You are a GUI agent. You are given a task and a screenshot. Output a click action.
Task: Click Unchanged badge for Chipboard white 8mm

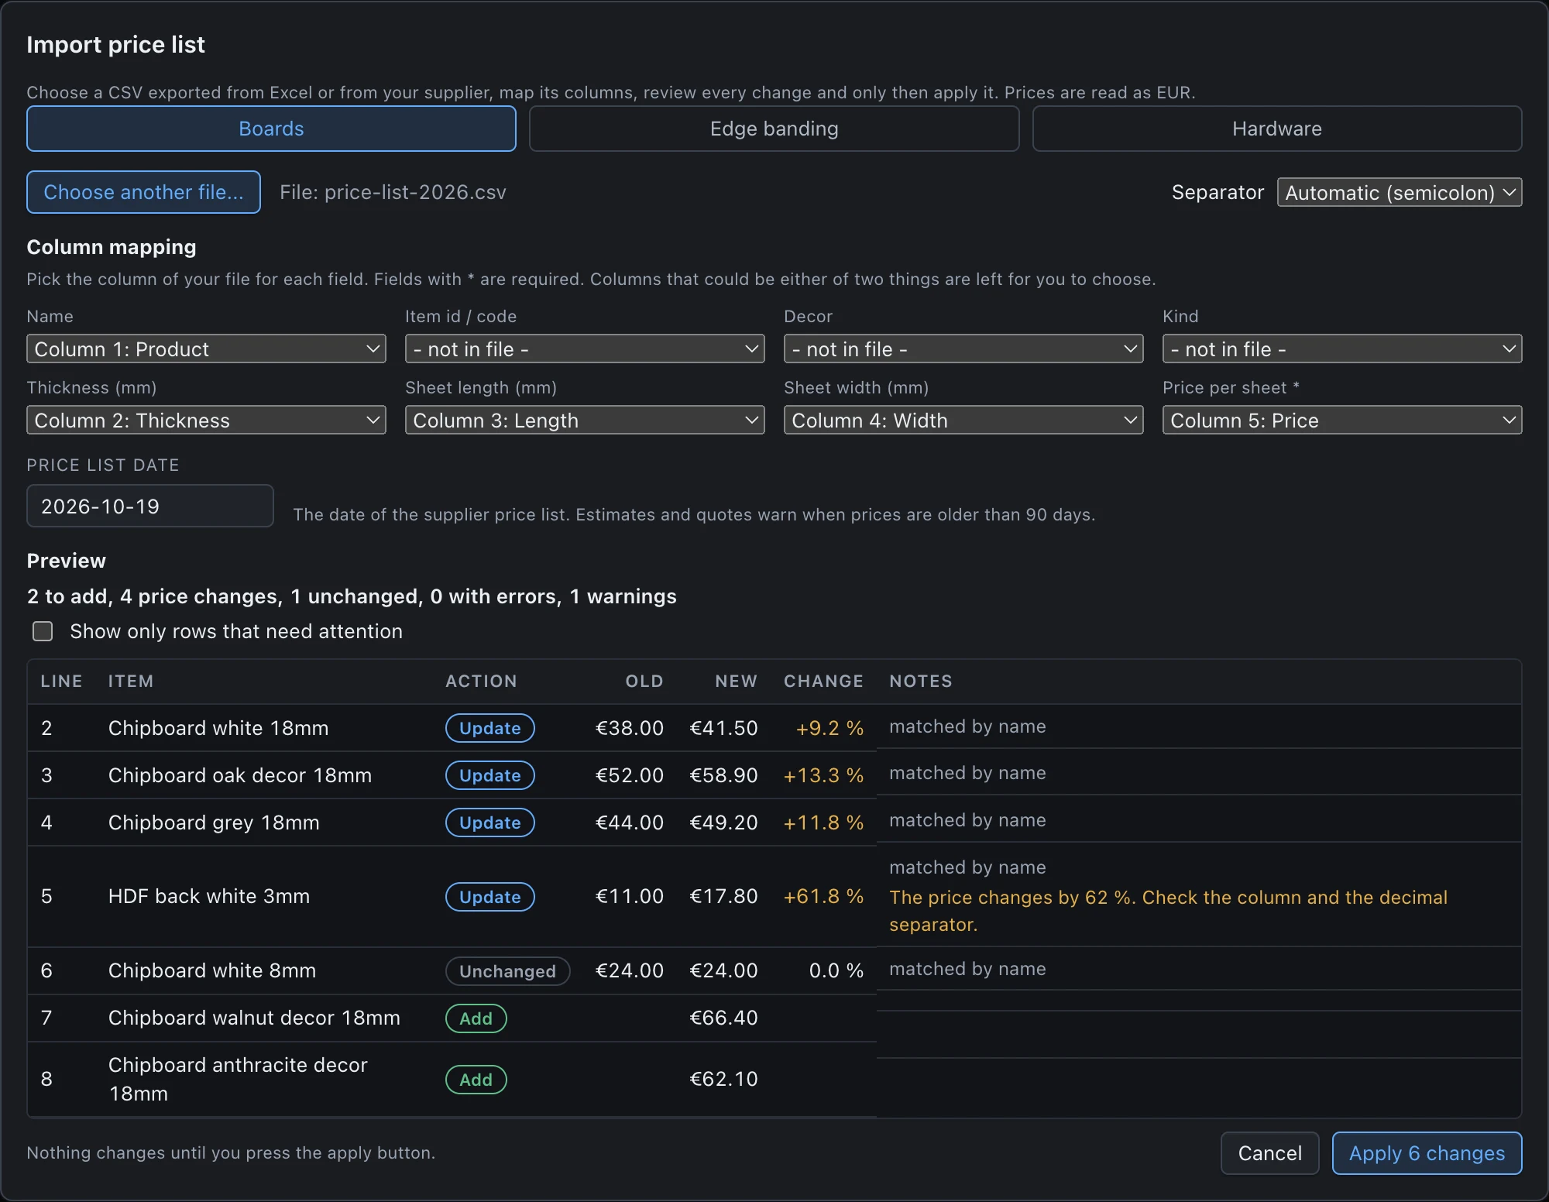[508, 971]
